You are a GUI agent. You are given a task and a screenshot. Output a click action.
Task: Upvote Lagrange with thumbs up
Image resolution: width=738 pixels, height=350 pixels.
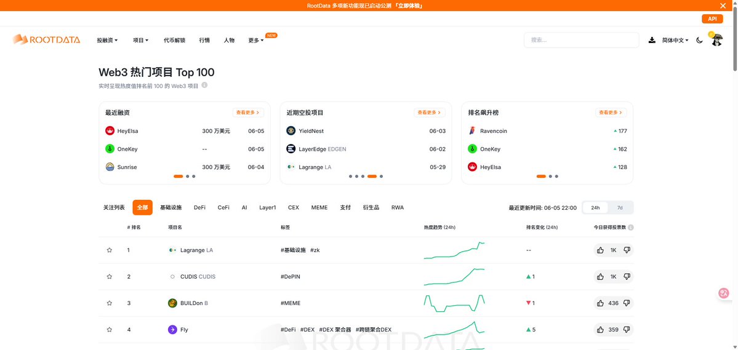(601, 250)
